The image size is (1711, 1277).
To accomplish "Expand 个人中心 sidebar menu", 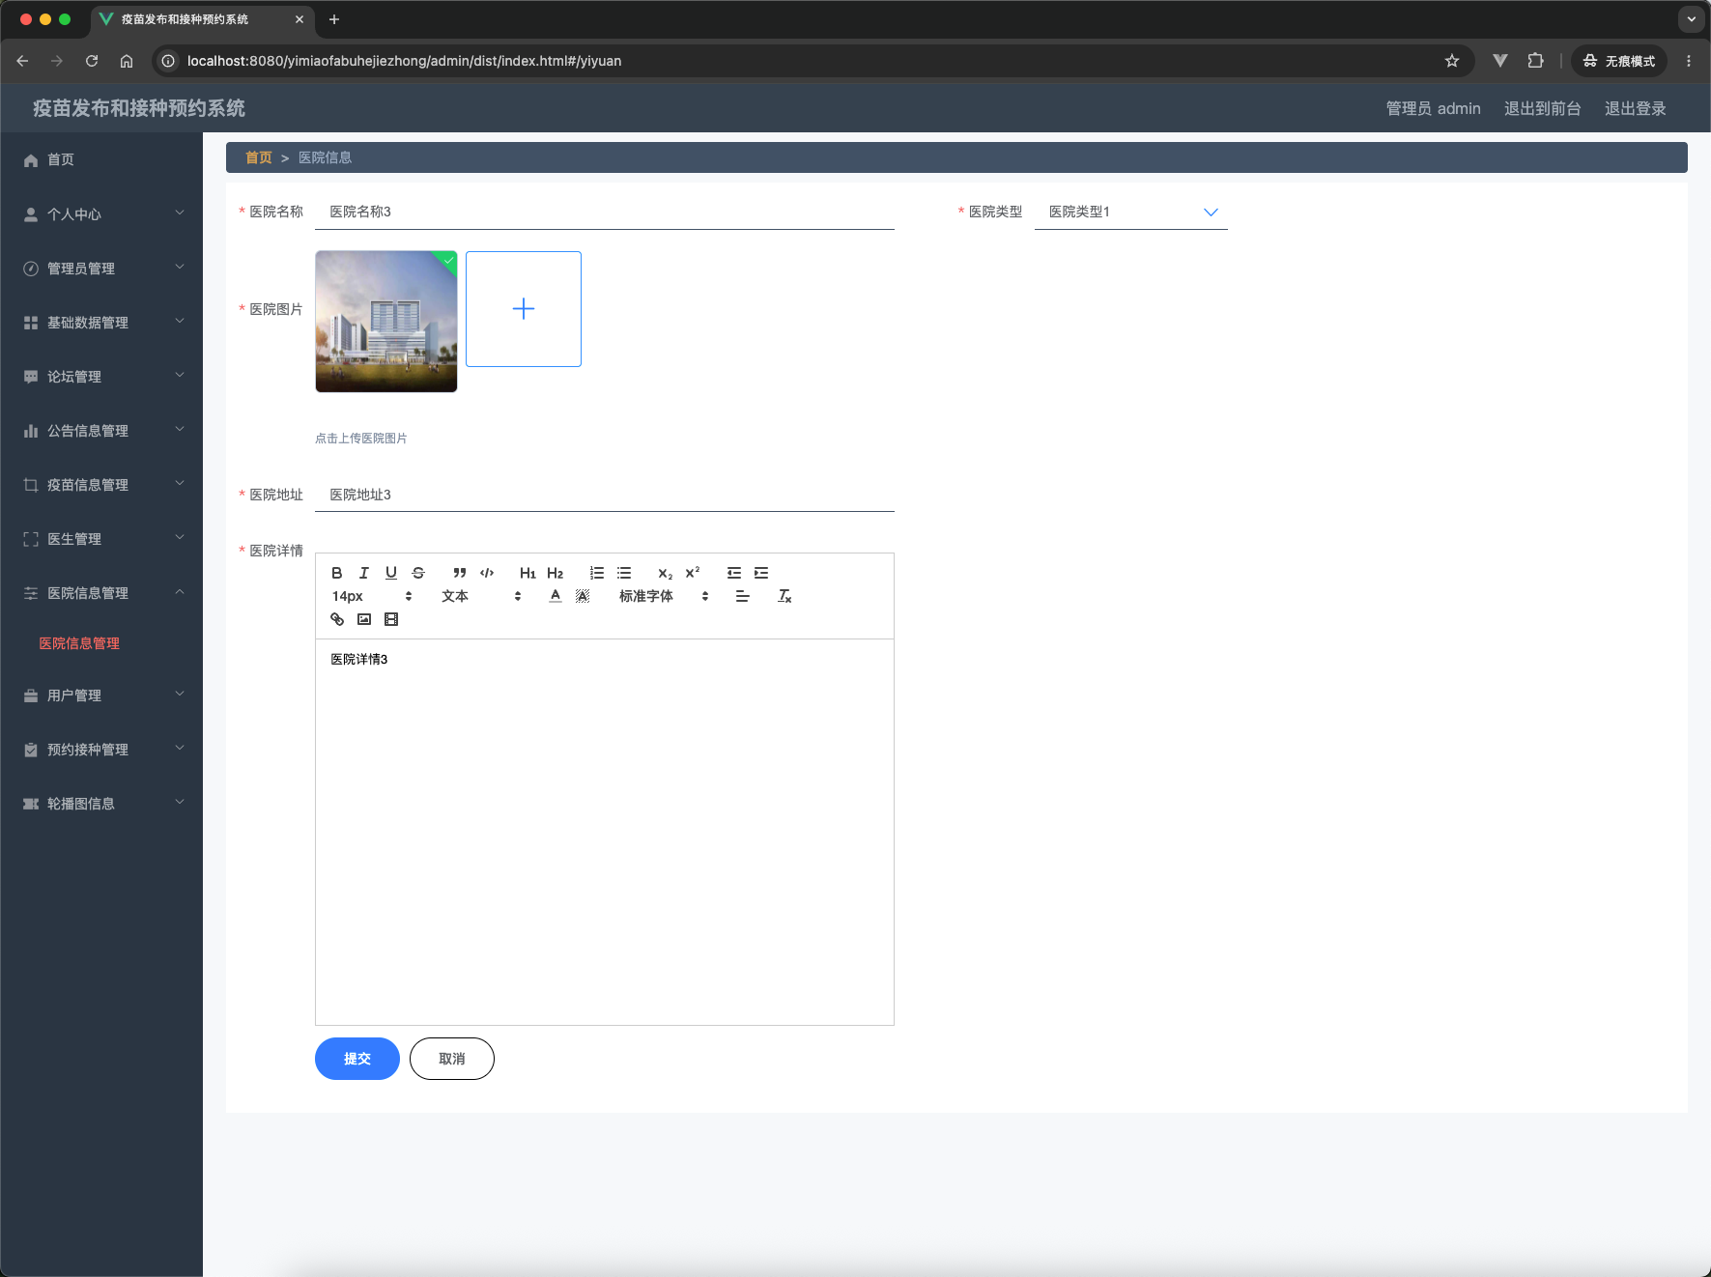I will [101, 214].
